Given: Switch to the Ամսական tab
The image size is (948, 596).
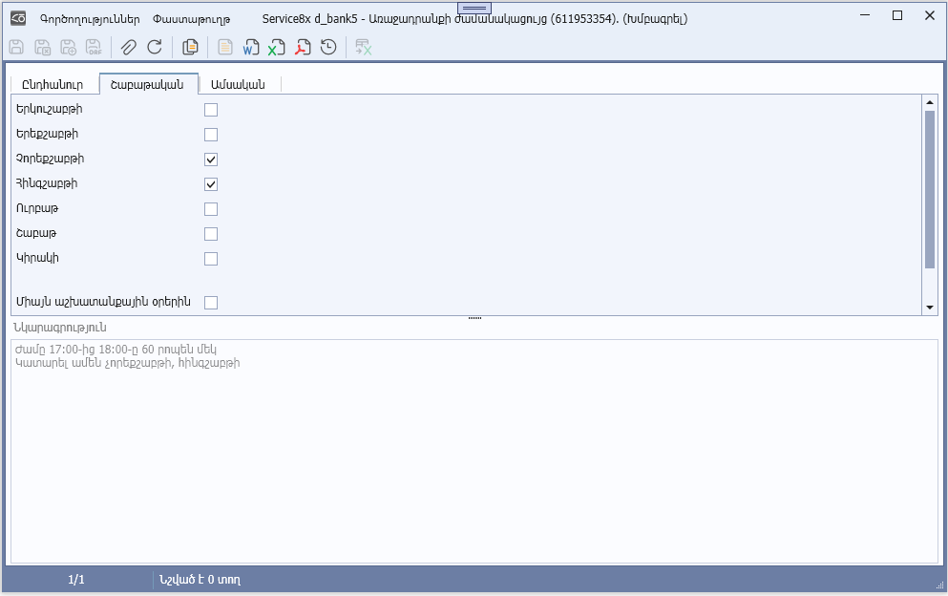Looking at the screenshot, I should [x=239, y=84].
